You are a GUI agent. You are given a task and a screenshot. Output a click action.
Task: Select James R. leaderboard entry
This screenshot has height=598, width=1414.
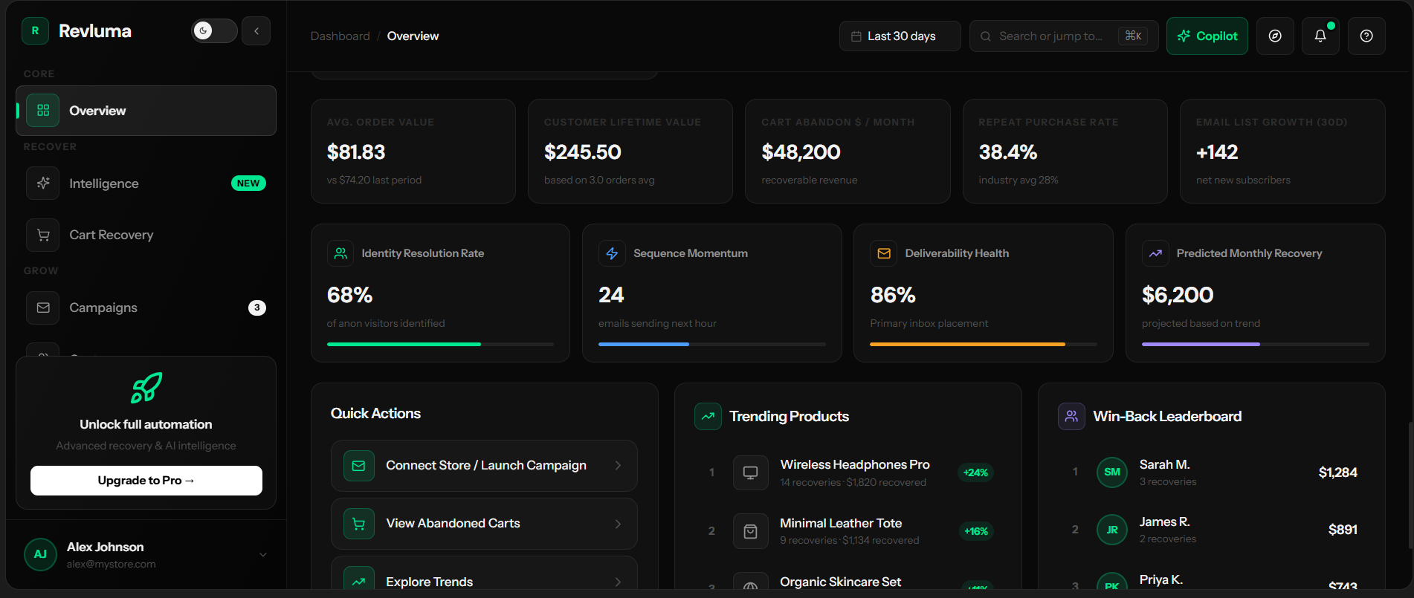click(1212, 530)
